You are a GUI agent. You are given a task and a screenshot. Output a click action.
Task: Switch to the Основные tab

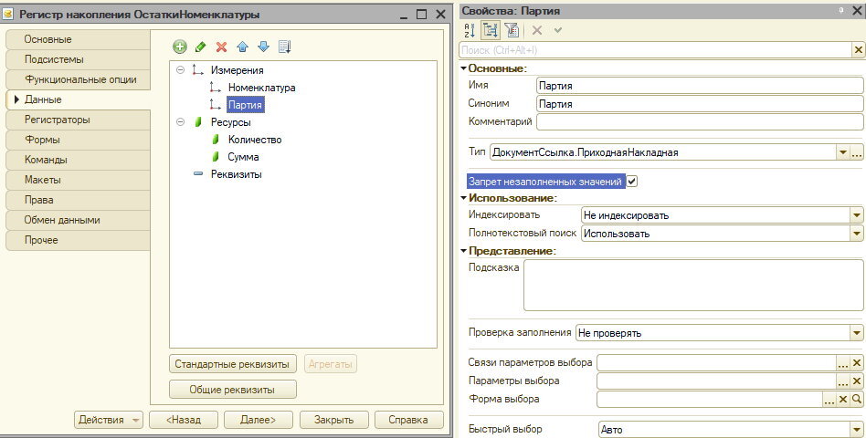[78, 40]
